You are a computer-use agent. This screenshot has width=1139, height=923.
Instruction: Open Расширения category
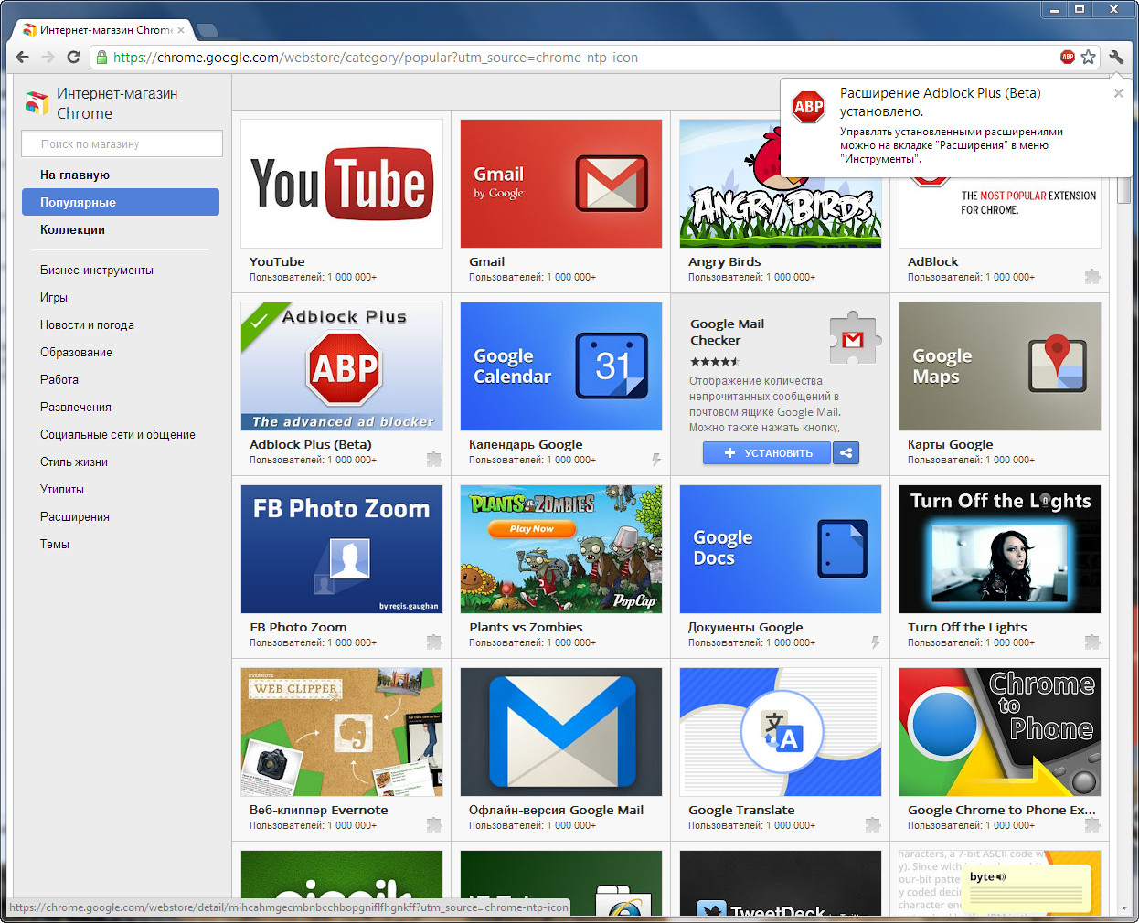pyautogui.click(x=75, y=516)
